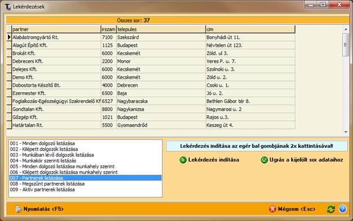Viewport: 353px width, 221px height.
Task: Select query 009 - Aktív partnerek listázása
Action: [86, 190]
